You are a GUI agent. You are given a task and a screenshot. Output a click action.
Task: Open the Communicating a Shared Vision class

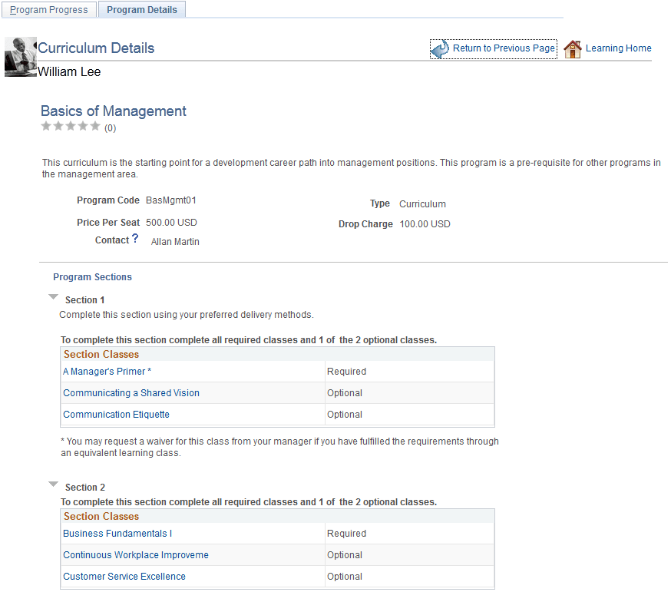point(131,392)
